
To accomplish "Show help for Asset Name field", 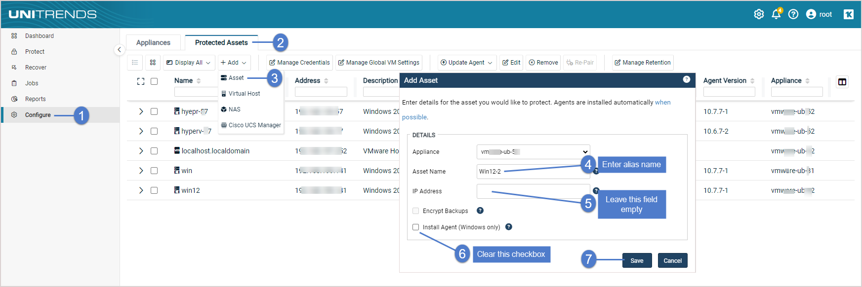I will [596, 172].
